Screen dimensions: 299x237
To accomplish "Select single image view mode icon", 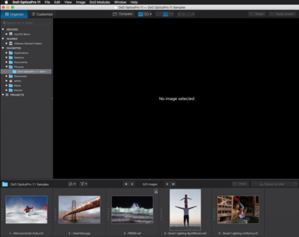I will 141,14.
